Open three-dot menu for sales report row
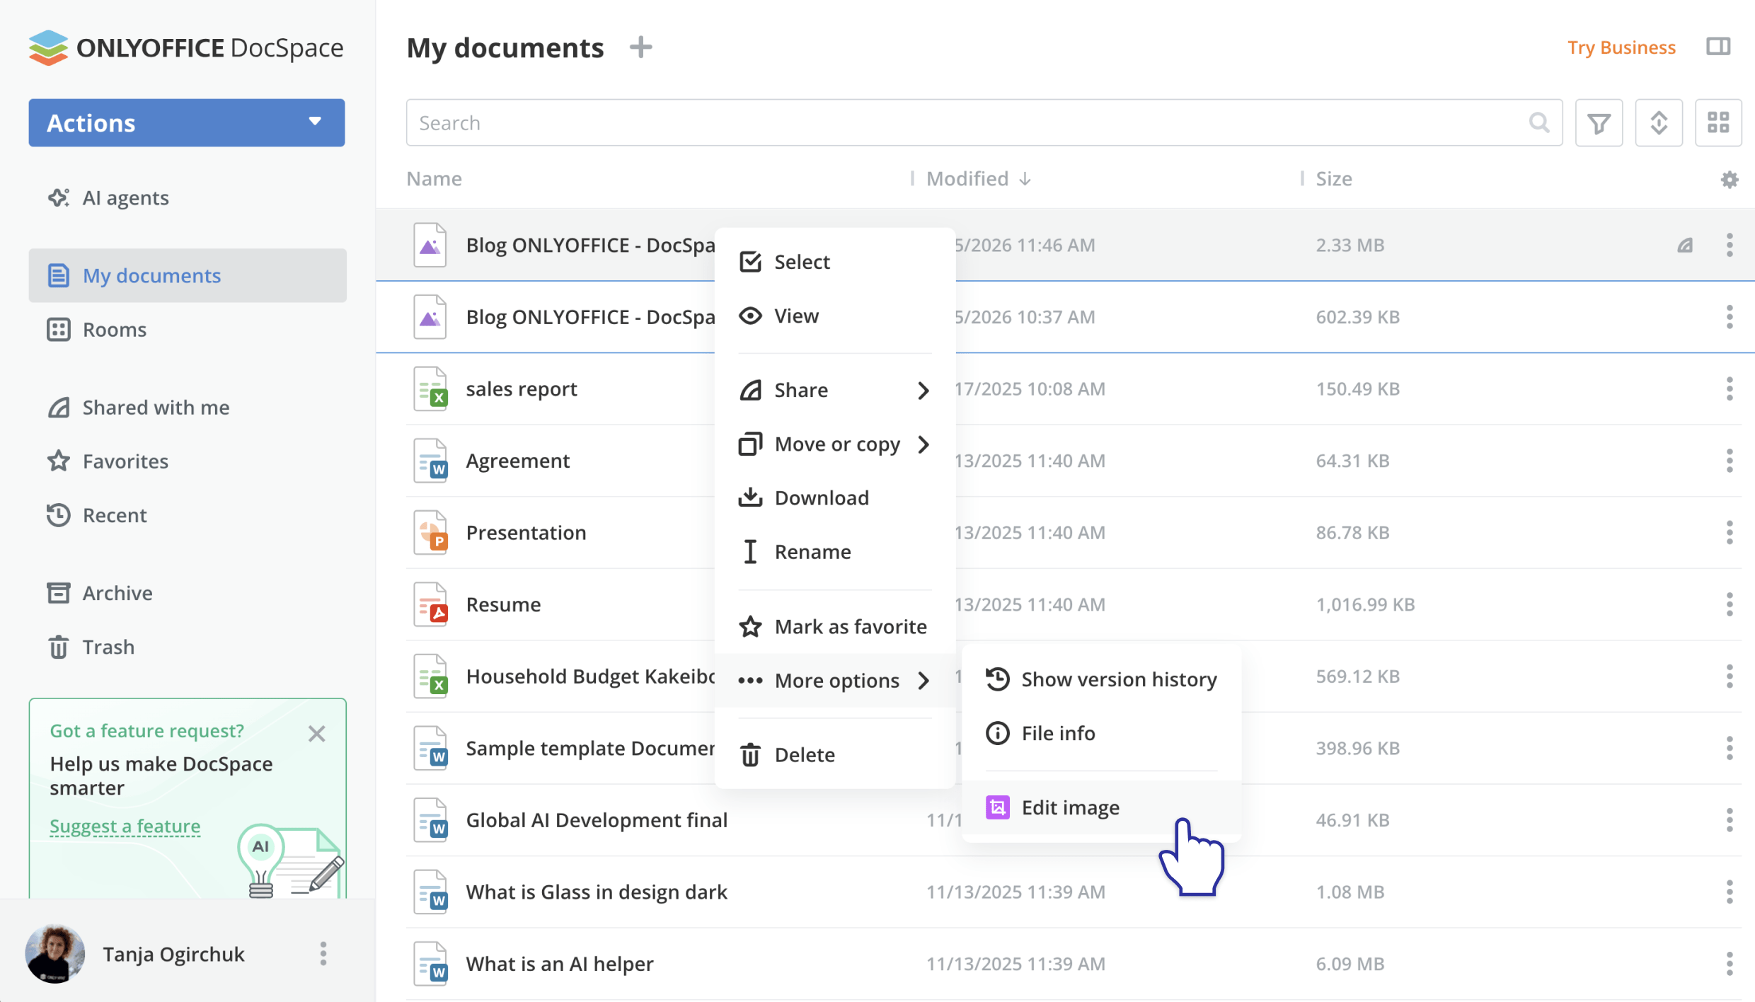1755x1002 pixels. click(x=1729, y=388)
